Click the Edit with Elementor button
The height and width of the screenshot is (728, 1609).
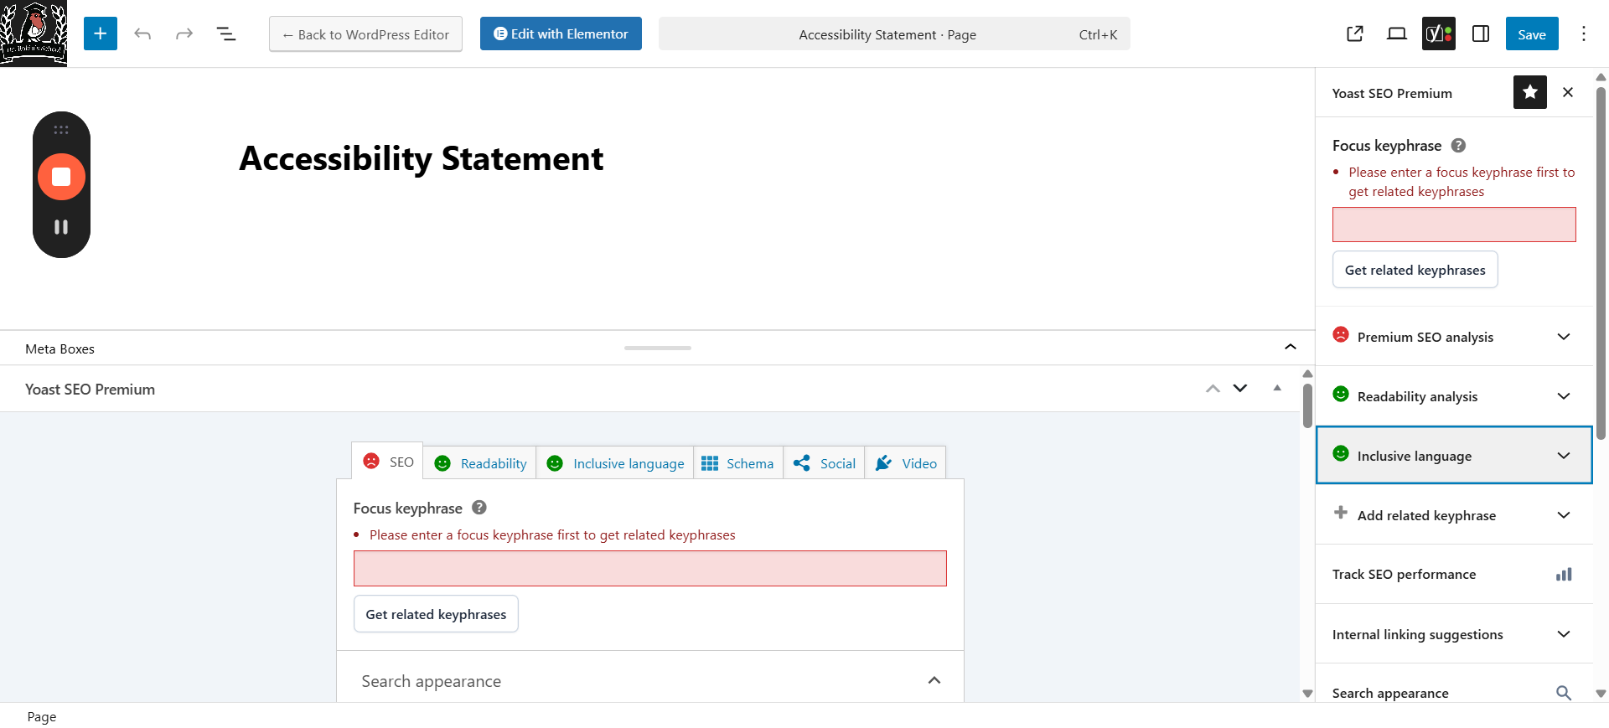[x=561, y=34]
